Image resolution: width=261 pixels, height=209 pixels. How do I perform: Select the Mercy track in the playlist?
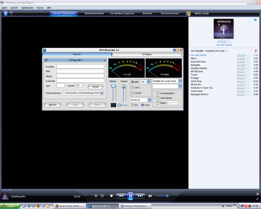[194, 58]
